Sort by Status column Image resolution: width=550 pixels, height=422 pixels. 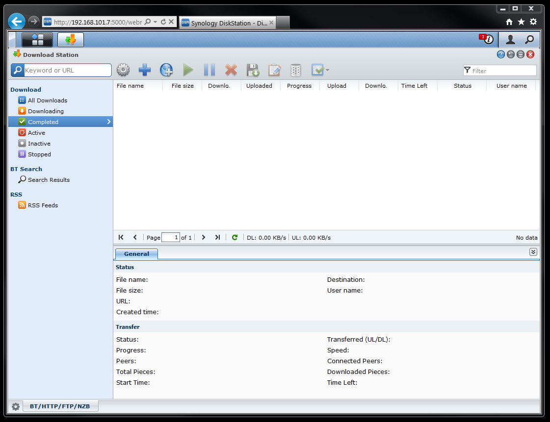(x=462, y=86)
